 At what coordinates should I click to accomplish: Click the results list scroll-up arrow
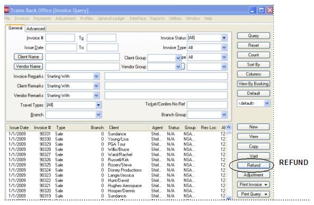coord(228,127)
